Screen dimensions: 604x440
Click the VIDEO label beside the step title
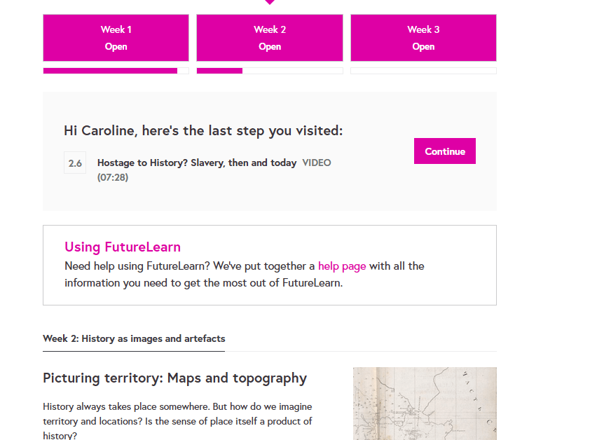click(x=317, y=163)
